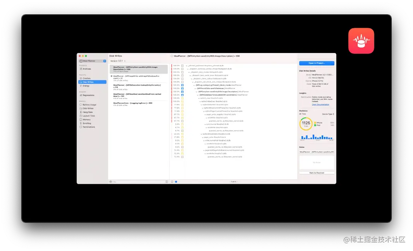Collapse the MPEntryItem saveEntryWith:image:Description frame
This screenshot has height=251, width=413.
(x=197, y=92)
